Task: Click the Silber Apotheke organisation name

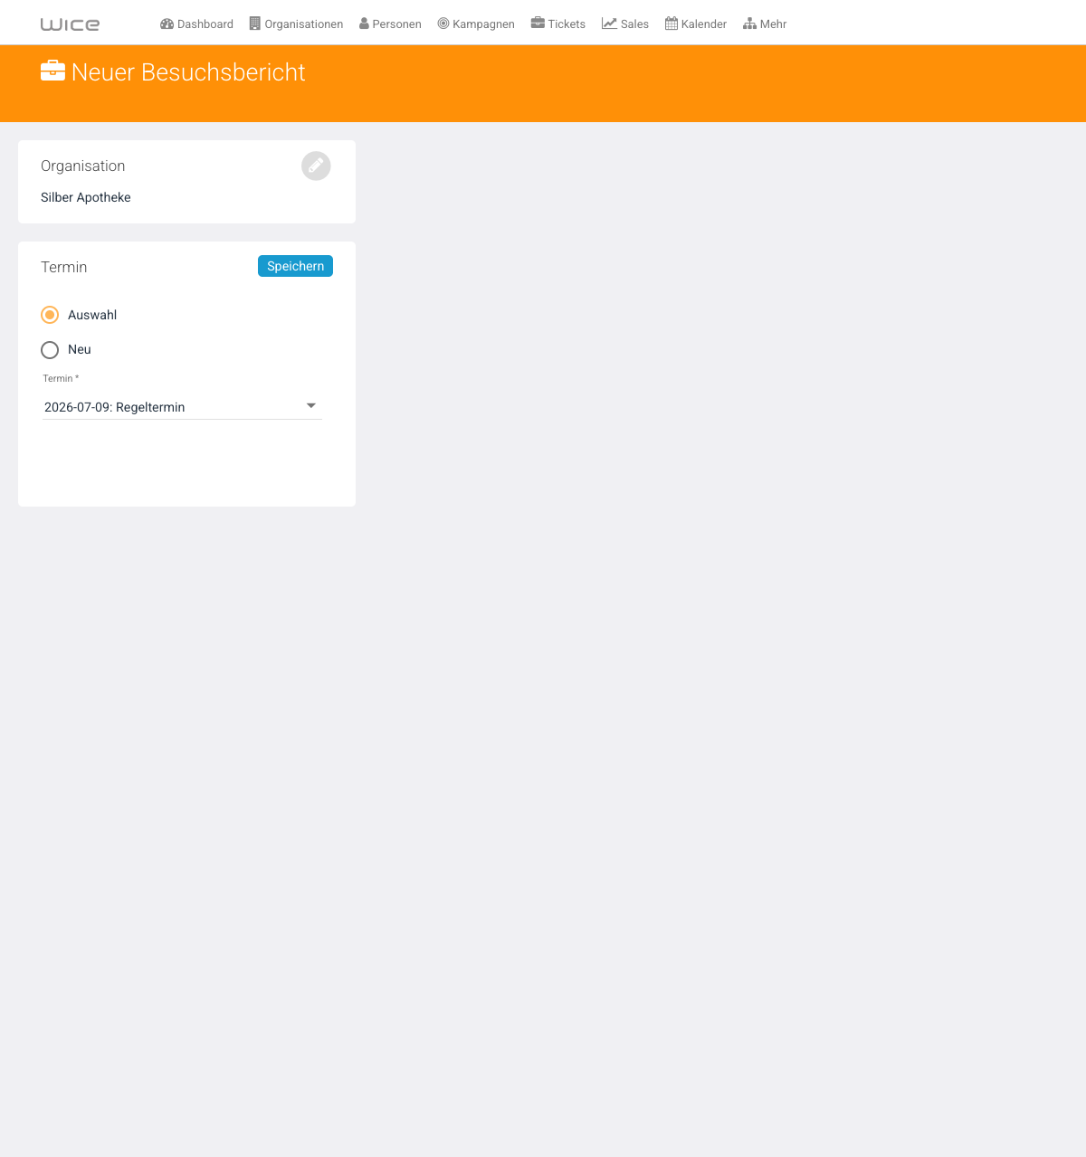Action: pos(86,197)
